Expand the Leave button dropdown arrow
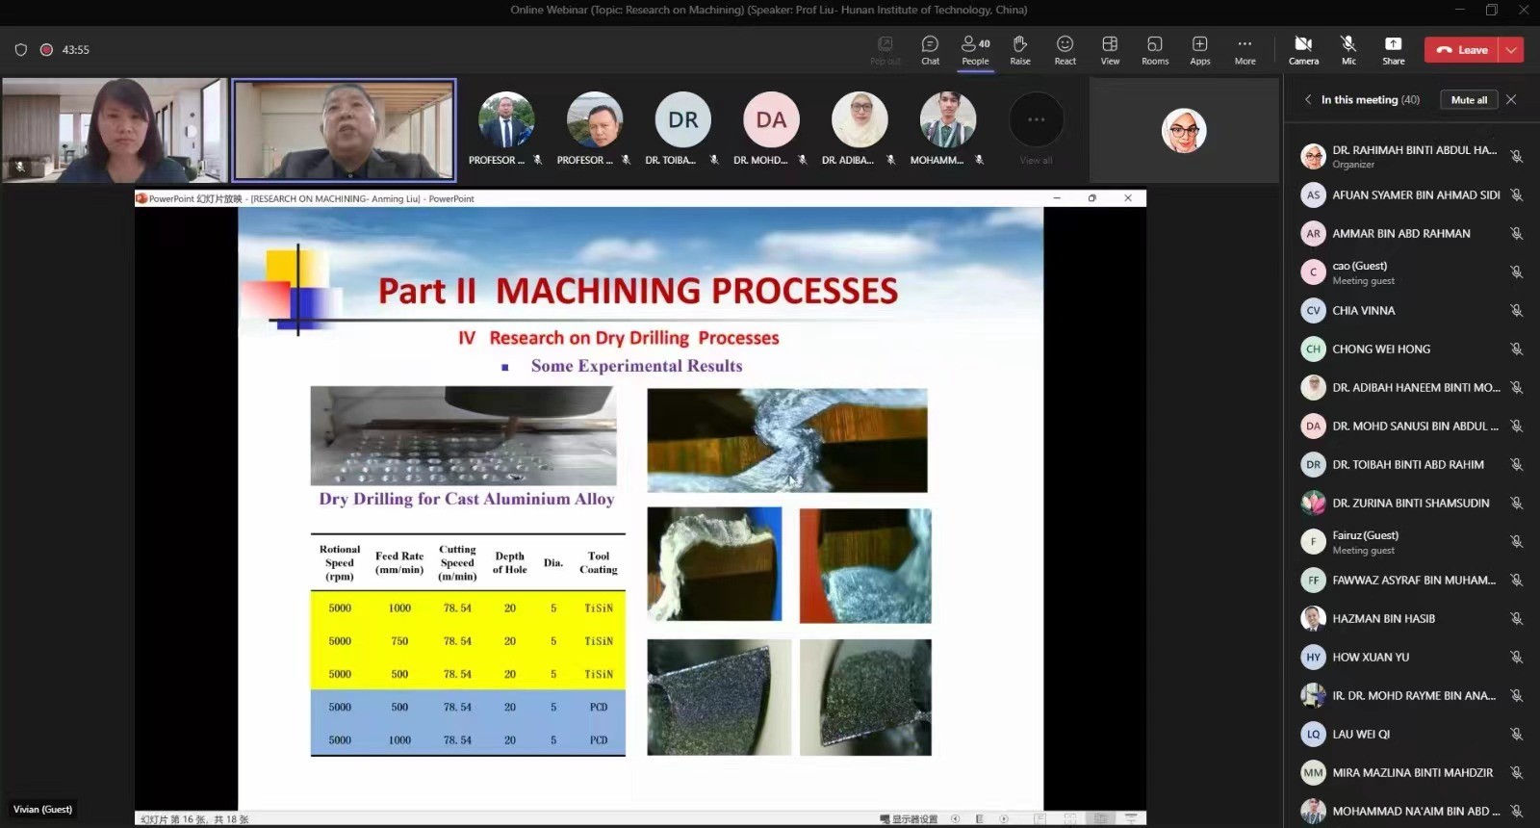Image resolution: width=1540 pixels, height=828 pixels. tap(1511, 50)
